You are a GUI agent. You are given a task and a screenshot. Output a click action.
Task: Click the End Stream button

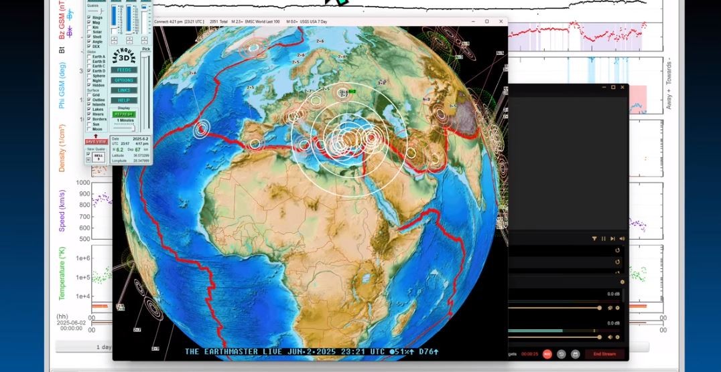pyautogui.click(x=603, y=354)
